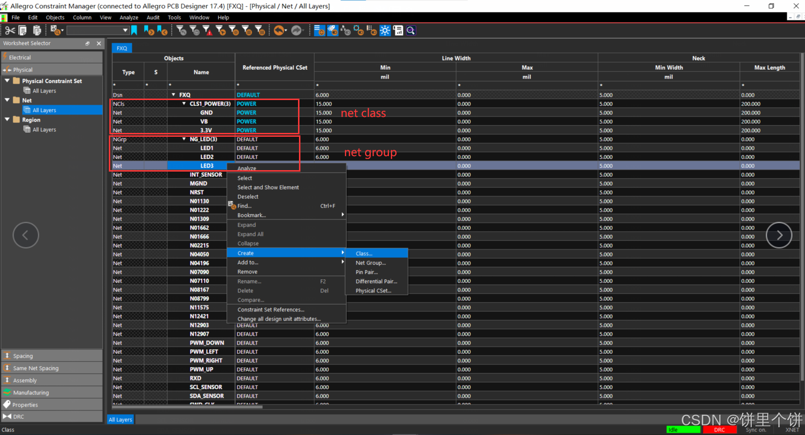Collapse the Net folder tree node
The image size is (805, 435).
[7, 100]
